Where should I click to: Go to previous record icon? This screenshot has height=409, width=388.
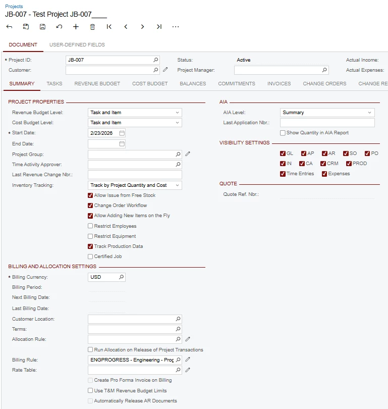pyautogui.click(x=126, y=27)
